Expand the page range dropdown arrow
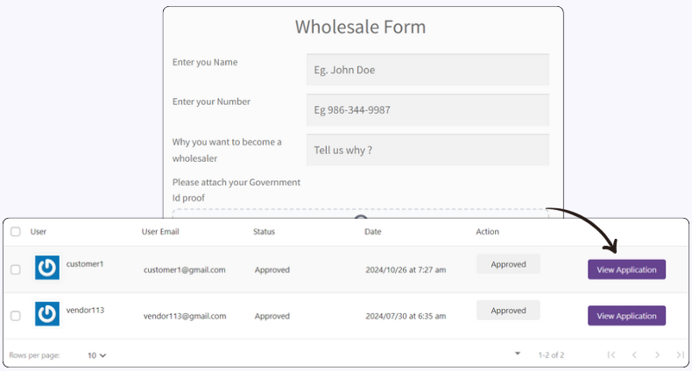692x371 pixels. [x=517, y=353]
